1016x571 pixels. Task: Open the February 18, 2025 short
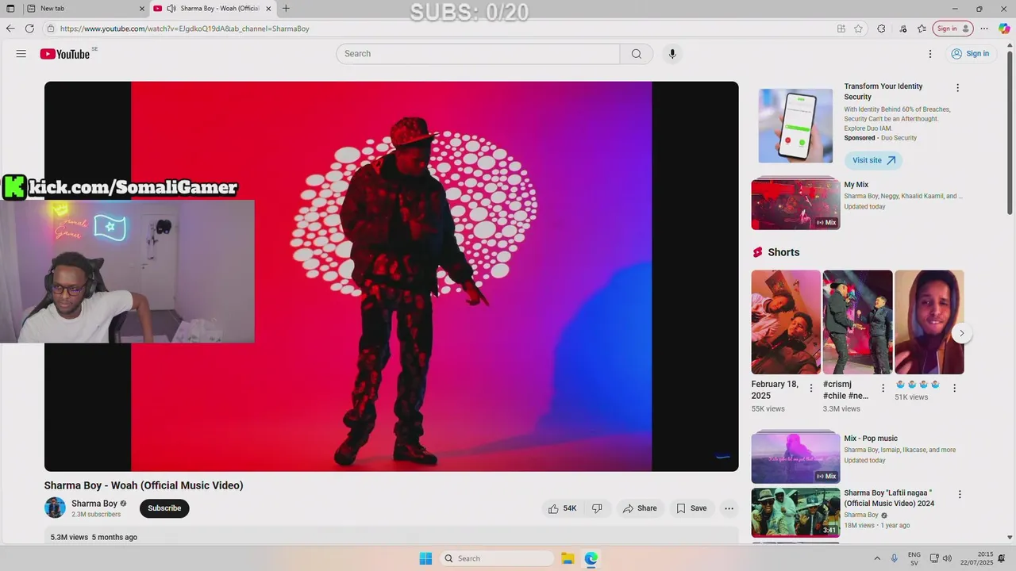click(786, 322)
